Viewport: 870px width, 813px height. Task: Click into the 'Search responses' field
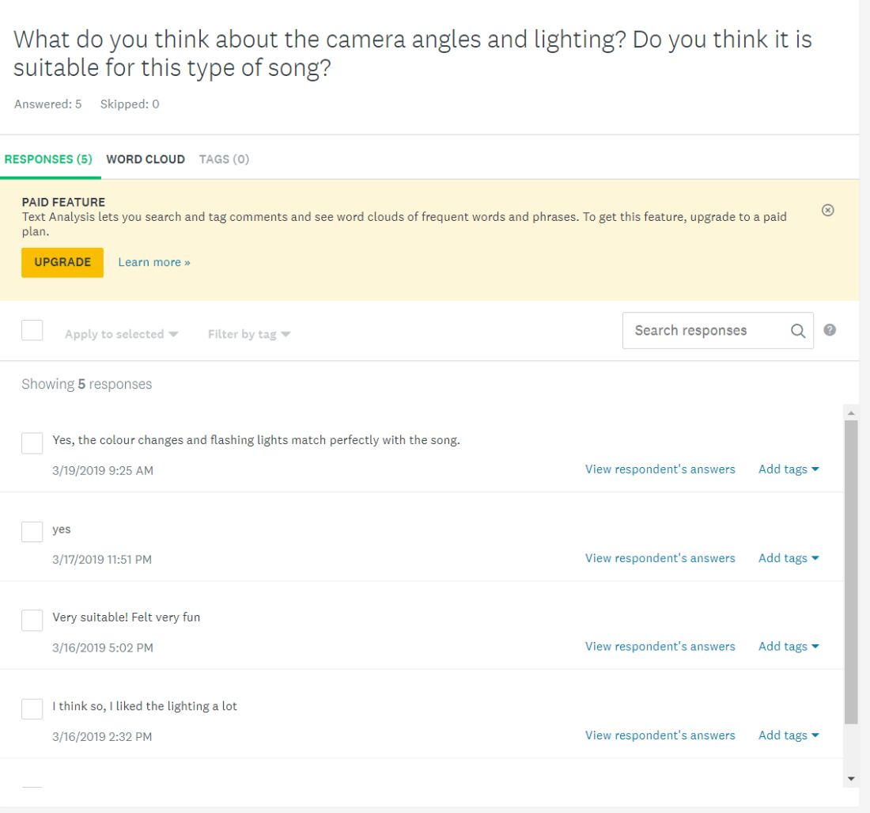(704, 331)
